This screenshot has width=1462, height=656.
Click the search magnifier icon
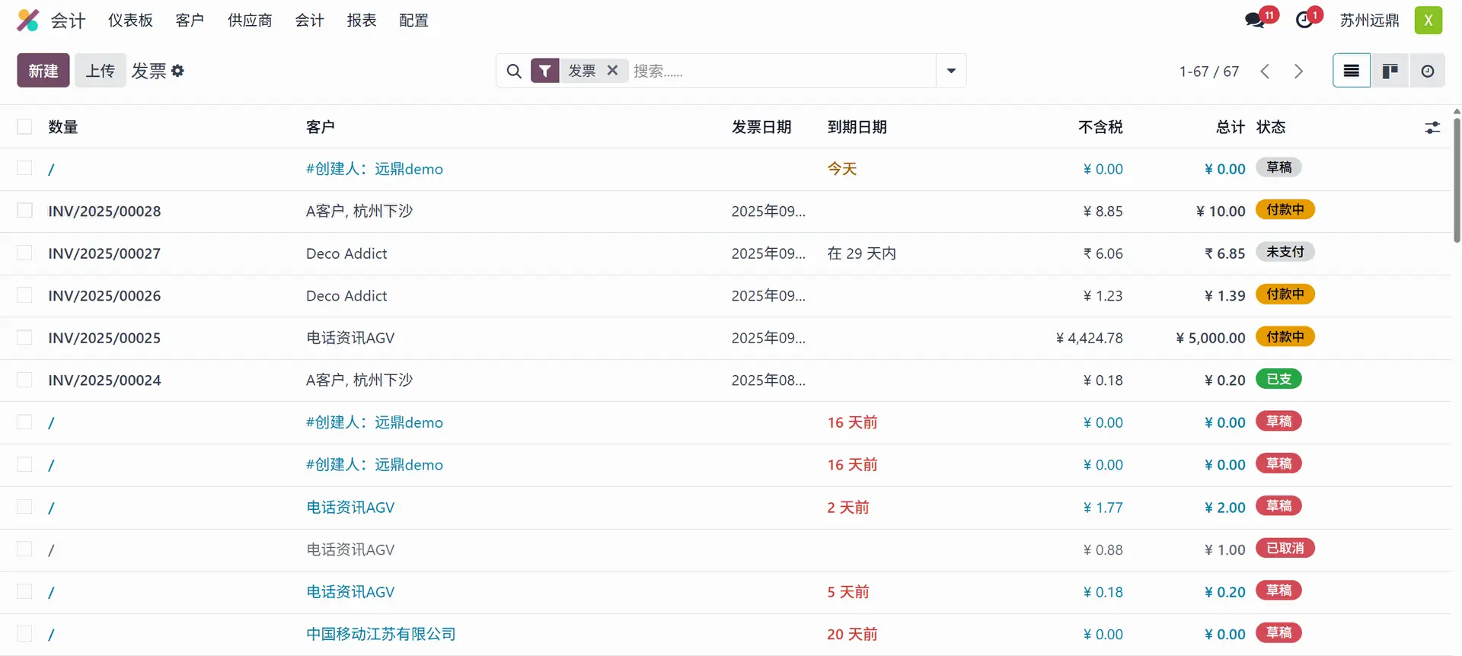point(514,71)
